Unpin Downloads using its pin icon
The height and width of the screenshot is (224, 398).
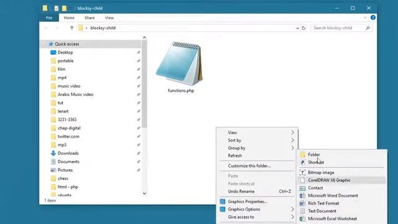click(139, 153)
